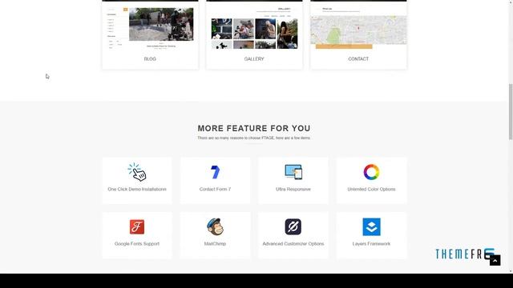This screenshot has height=288, width=513.
Task: Click the "Contact Form 7" label
Action: (215, 189)
